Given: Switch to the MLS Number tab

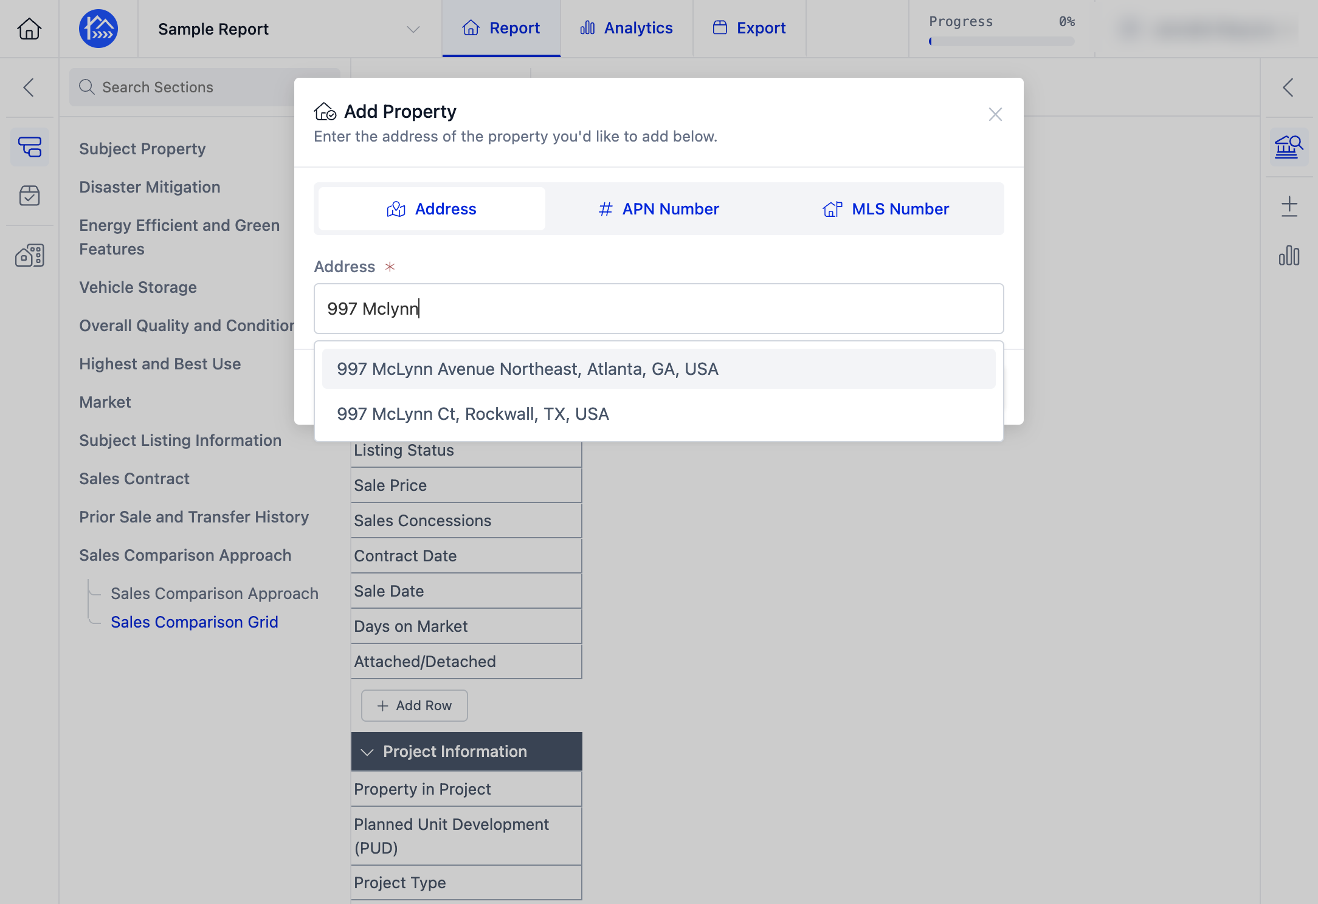Looking at the screenshot, I should 886,209.
